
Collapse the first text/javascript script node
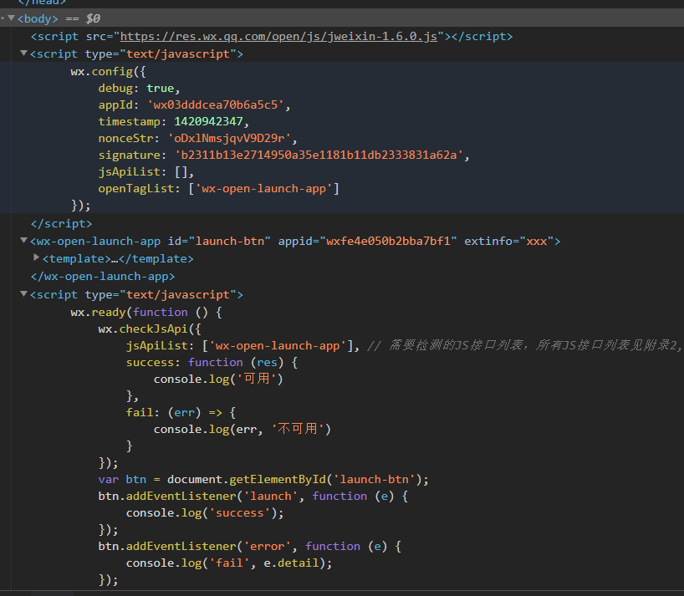pos(24,53)
